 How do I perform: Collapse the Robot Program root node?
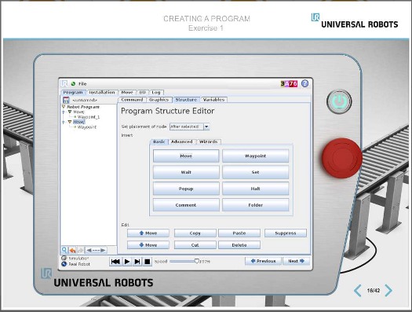point(64,107)
